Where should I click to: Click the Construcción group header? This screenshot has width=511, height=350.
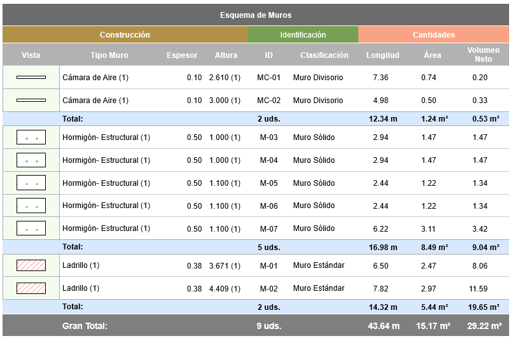click(x=125, y=35)
